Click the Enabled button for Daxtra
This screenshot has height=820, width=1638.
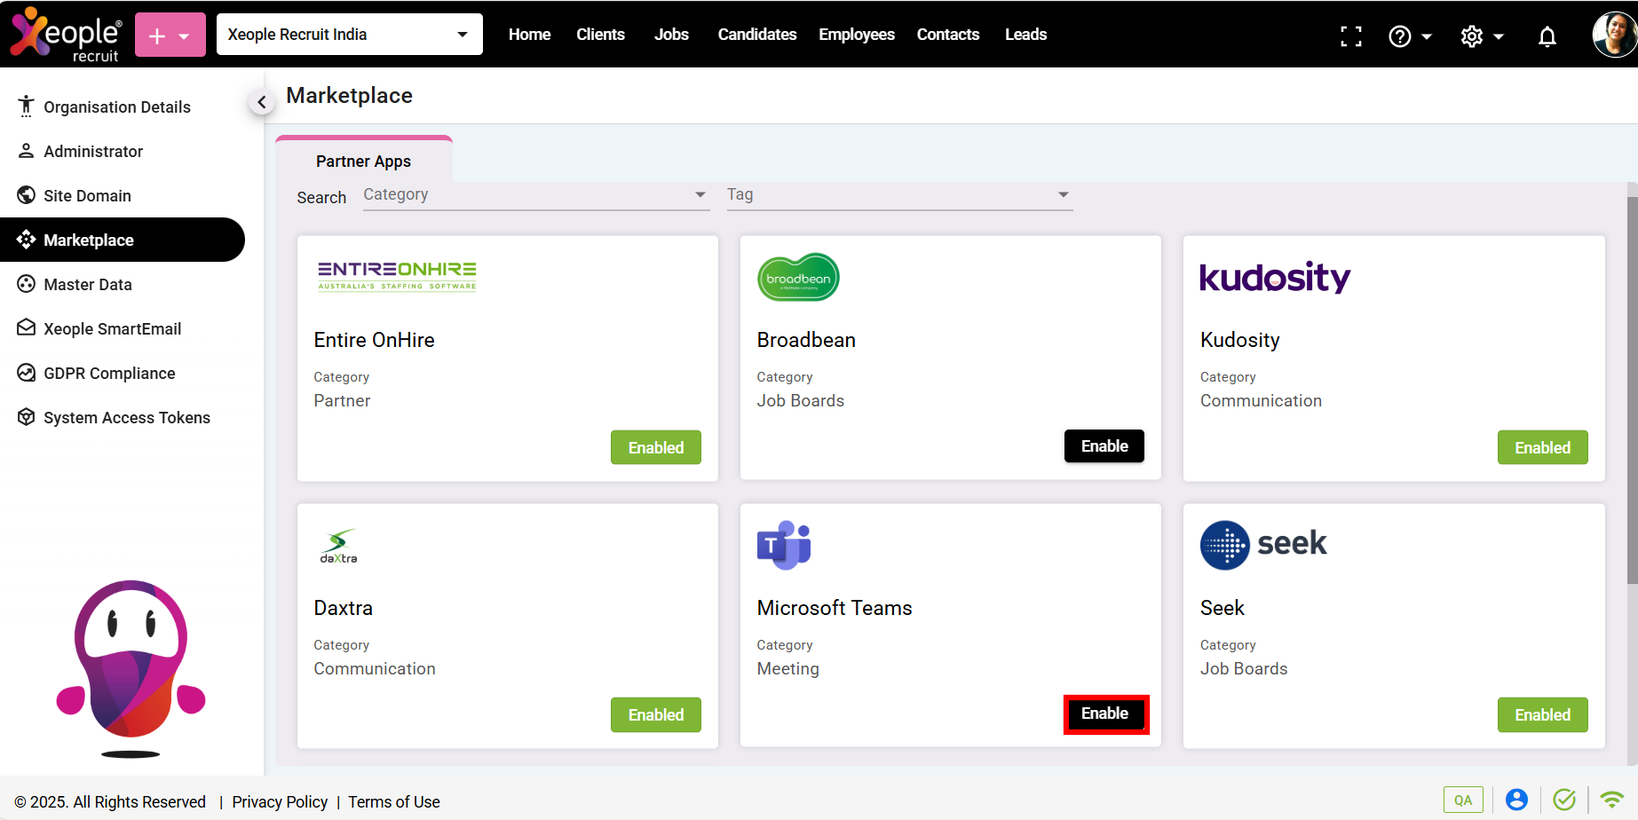(x=656, y=714)
